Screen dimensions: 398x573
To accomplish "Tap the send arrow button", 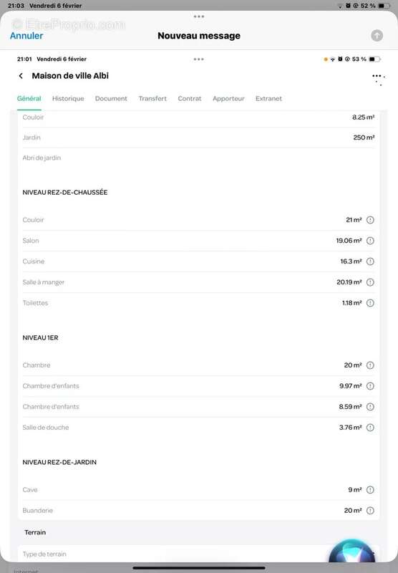I will [x=377, y=35].
